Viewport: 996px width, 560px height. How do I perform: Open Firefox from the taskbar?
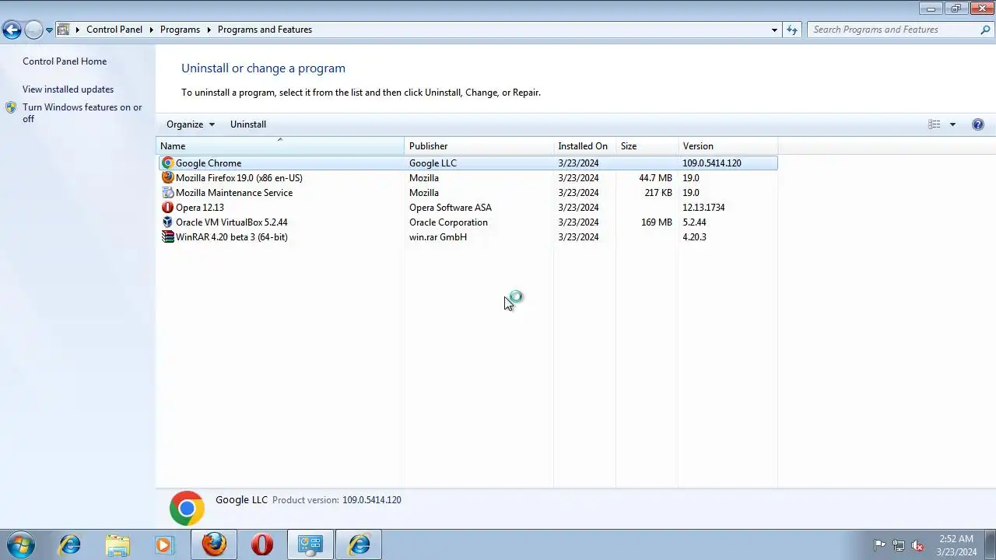pyautogui.click(x=214, y=544)
